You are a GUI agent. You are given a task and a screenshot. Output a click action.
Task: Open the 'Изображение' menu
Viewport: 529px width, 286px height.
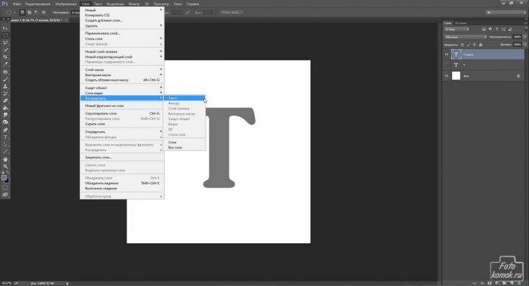66,4
